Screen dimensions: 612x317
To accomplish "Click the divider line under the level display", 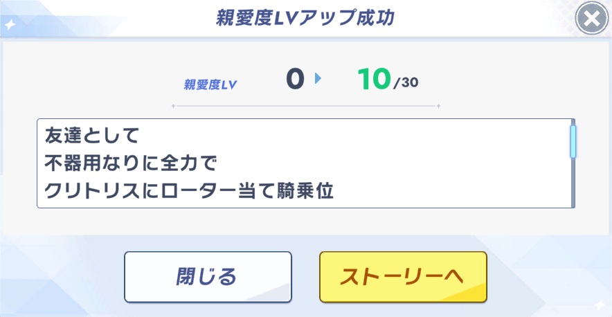I will (305, 106).
